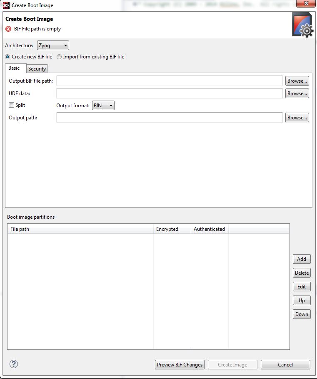This screenshot has width=317, height=379.
Task: Move partition Up button
Action: (302, 300)
